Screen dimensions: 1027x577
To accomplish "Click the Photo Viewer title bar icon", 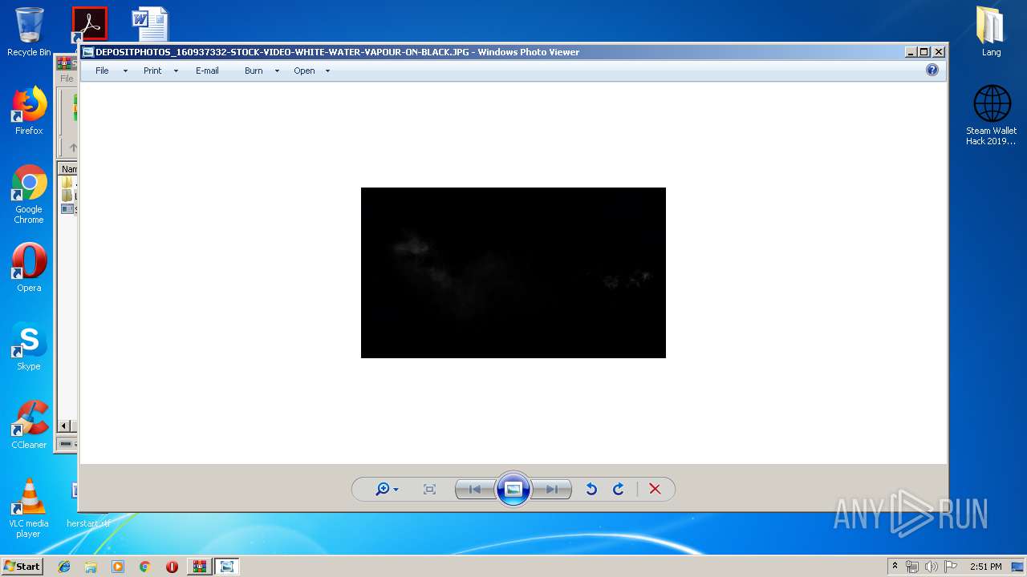I will [x=88, y=52].
